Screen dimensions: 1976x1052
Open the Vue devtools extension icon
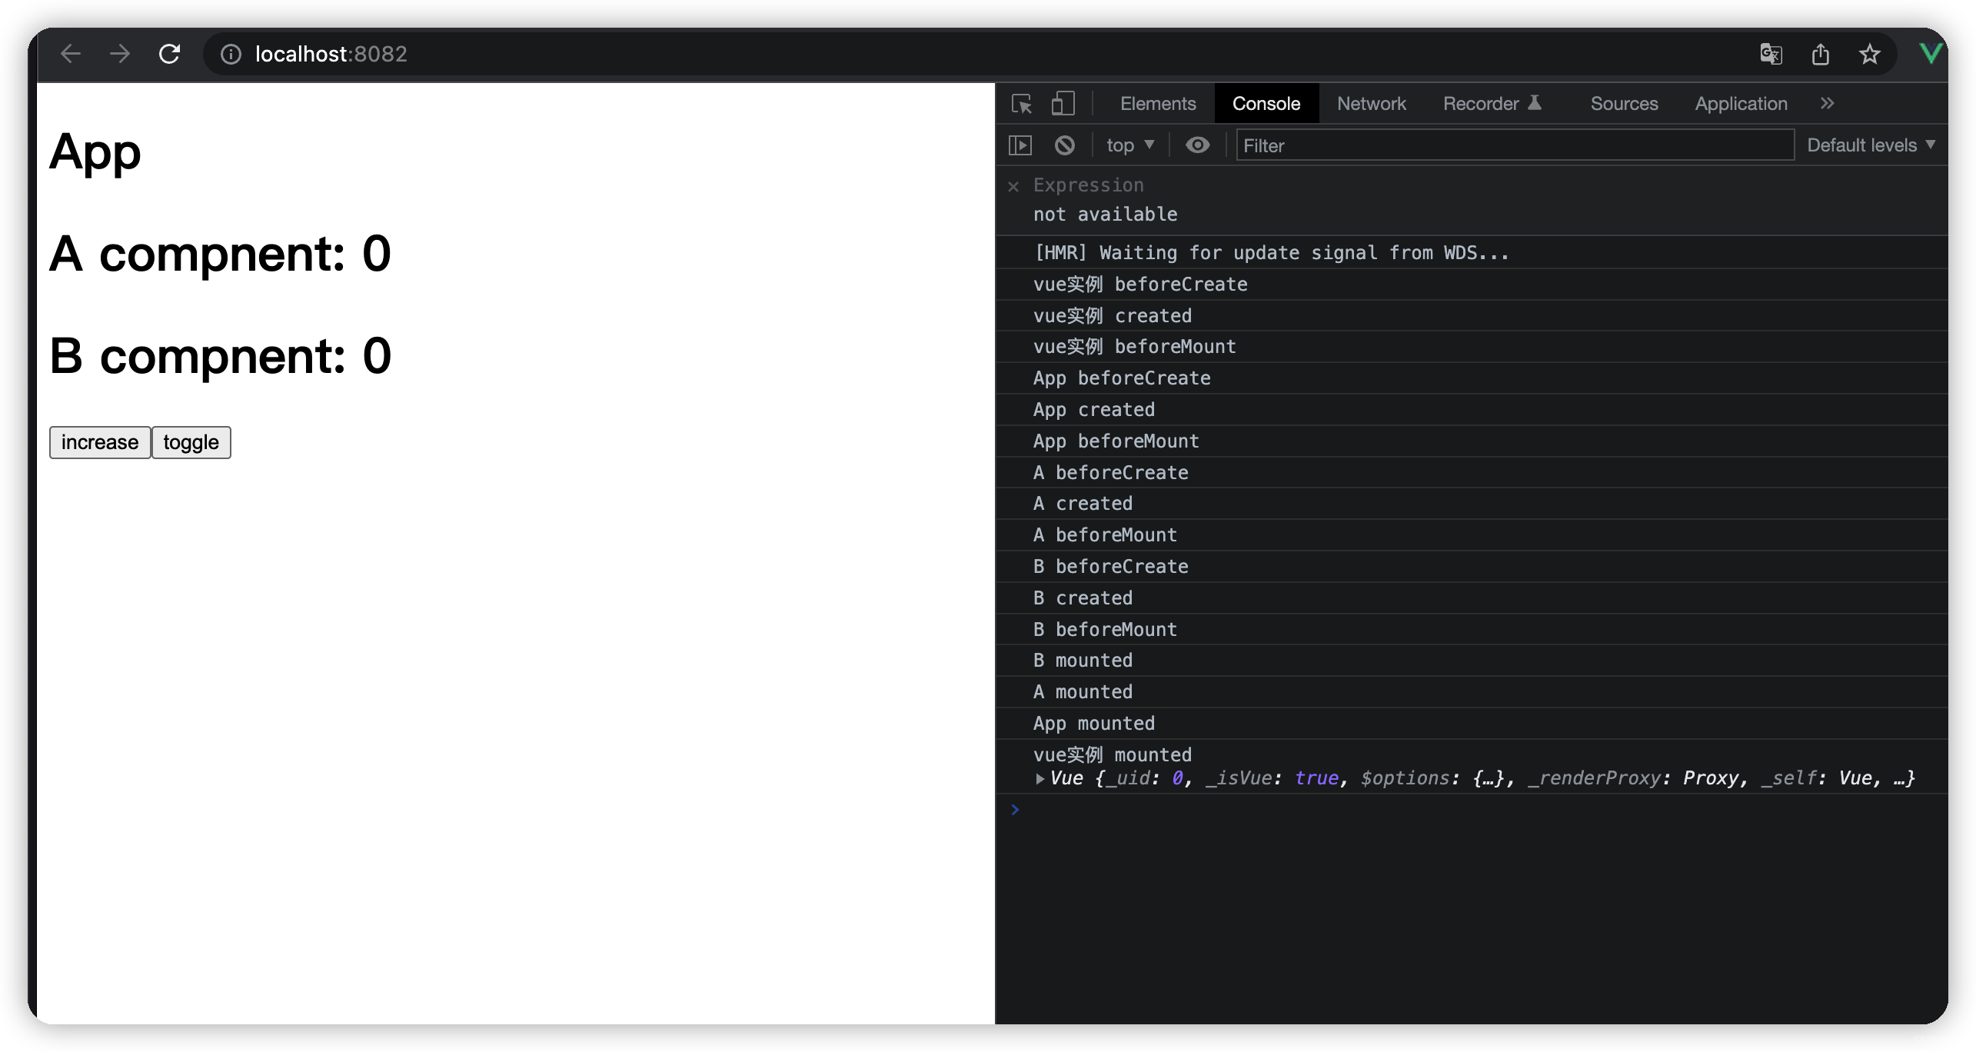[x=1930, y=54]
